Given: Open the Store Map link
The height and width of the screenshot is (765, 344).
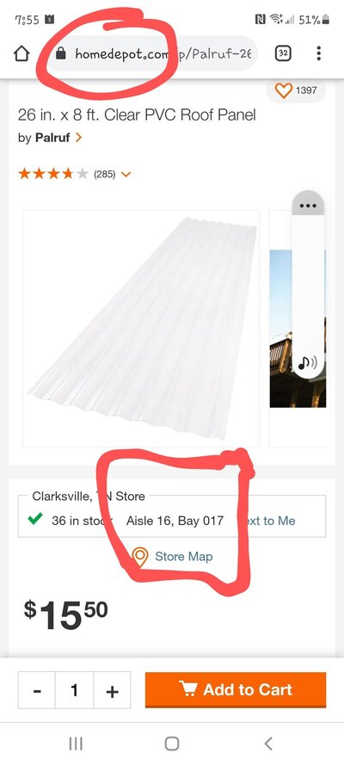Looking at the screenshot, I should pyautogui.click(x=184, y=557).
